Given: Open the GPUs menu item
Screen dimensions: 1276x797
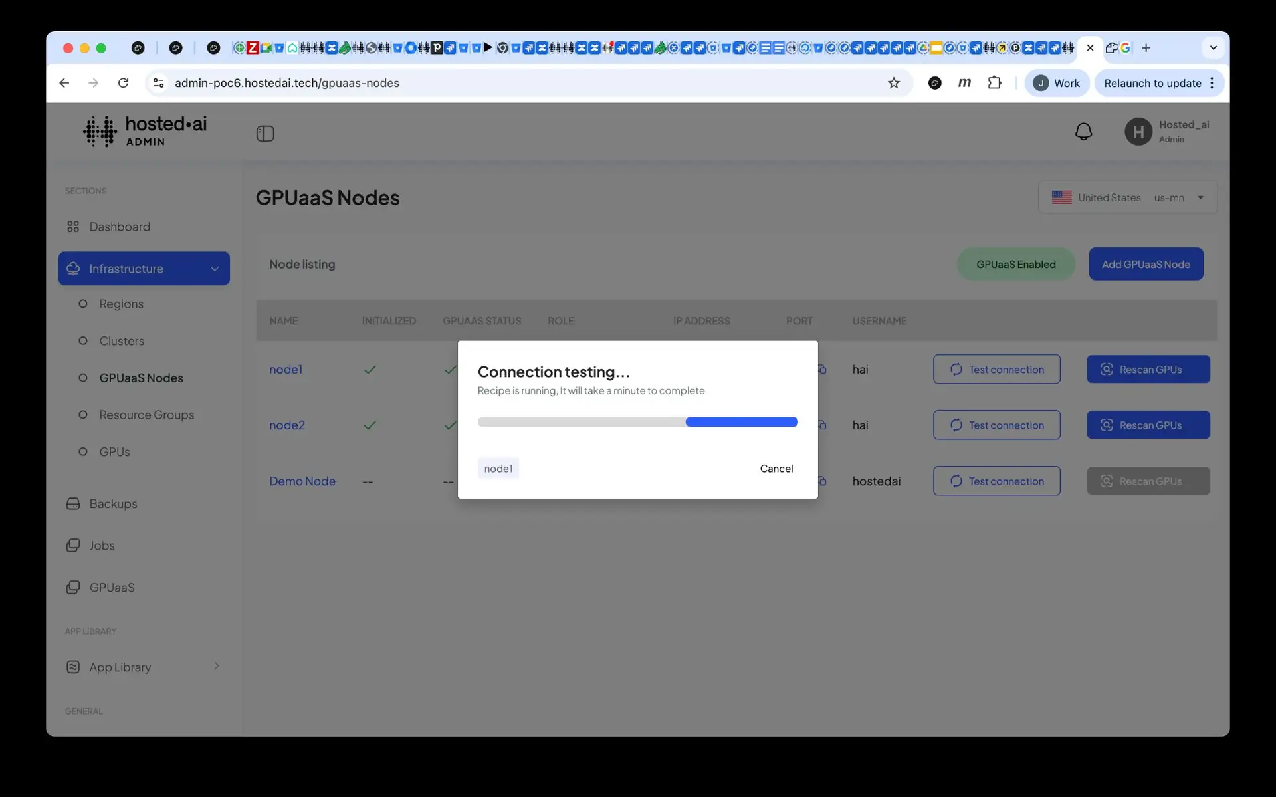Looking at the screenshot, I should (114, 451).
